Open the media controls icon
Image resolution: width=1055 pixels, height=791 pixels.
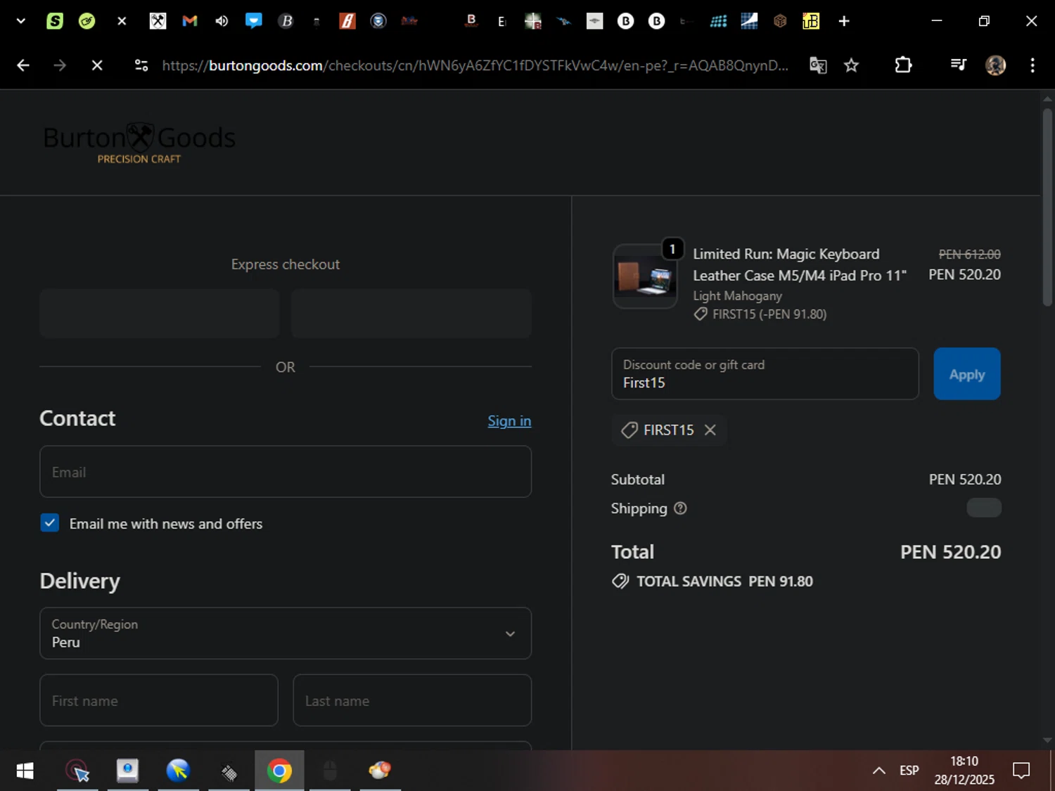[x=958, y=65]
